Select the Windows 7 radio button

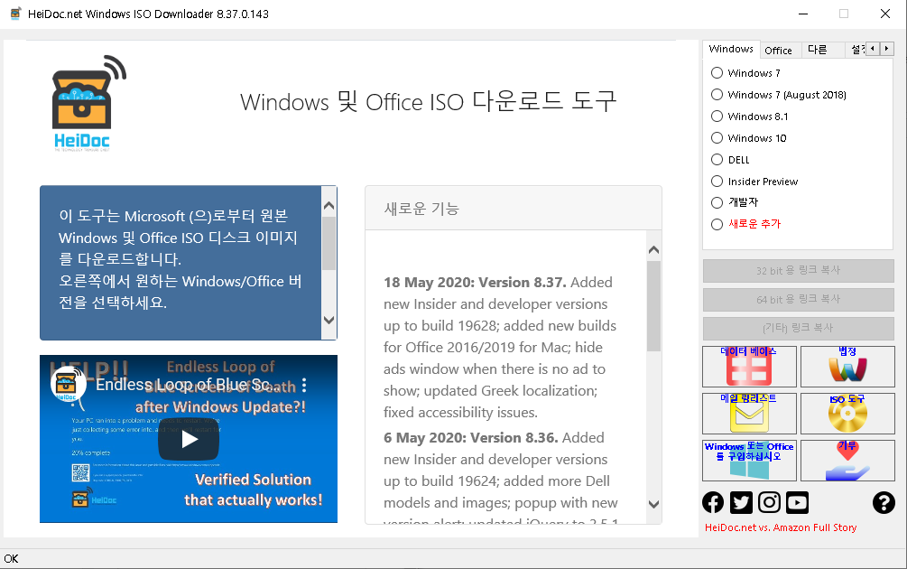[717, 73]
